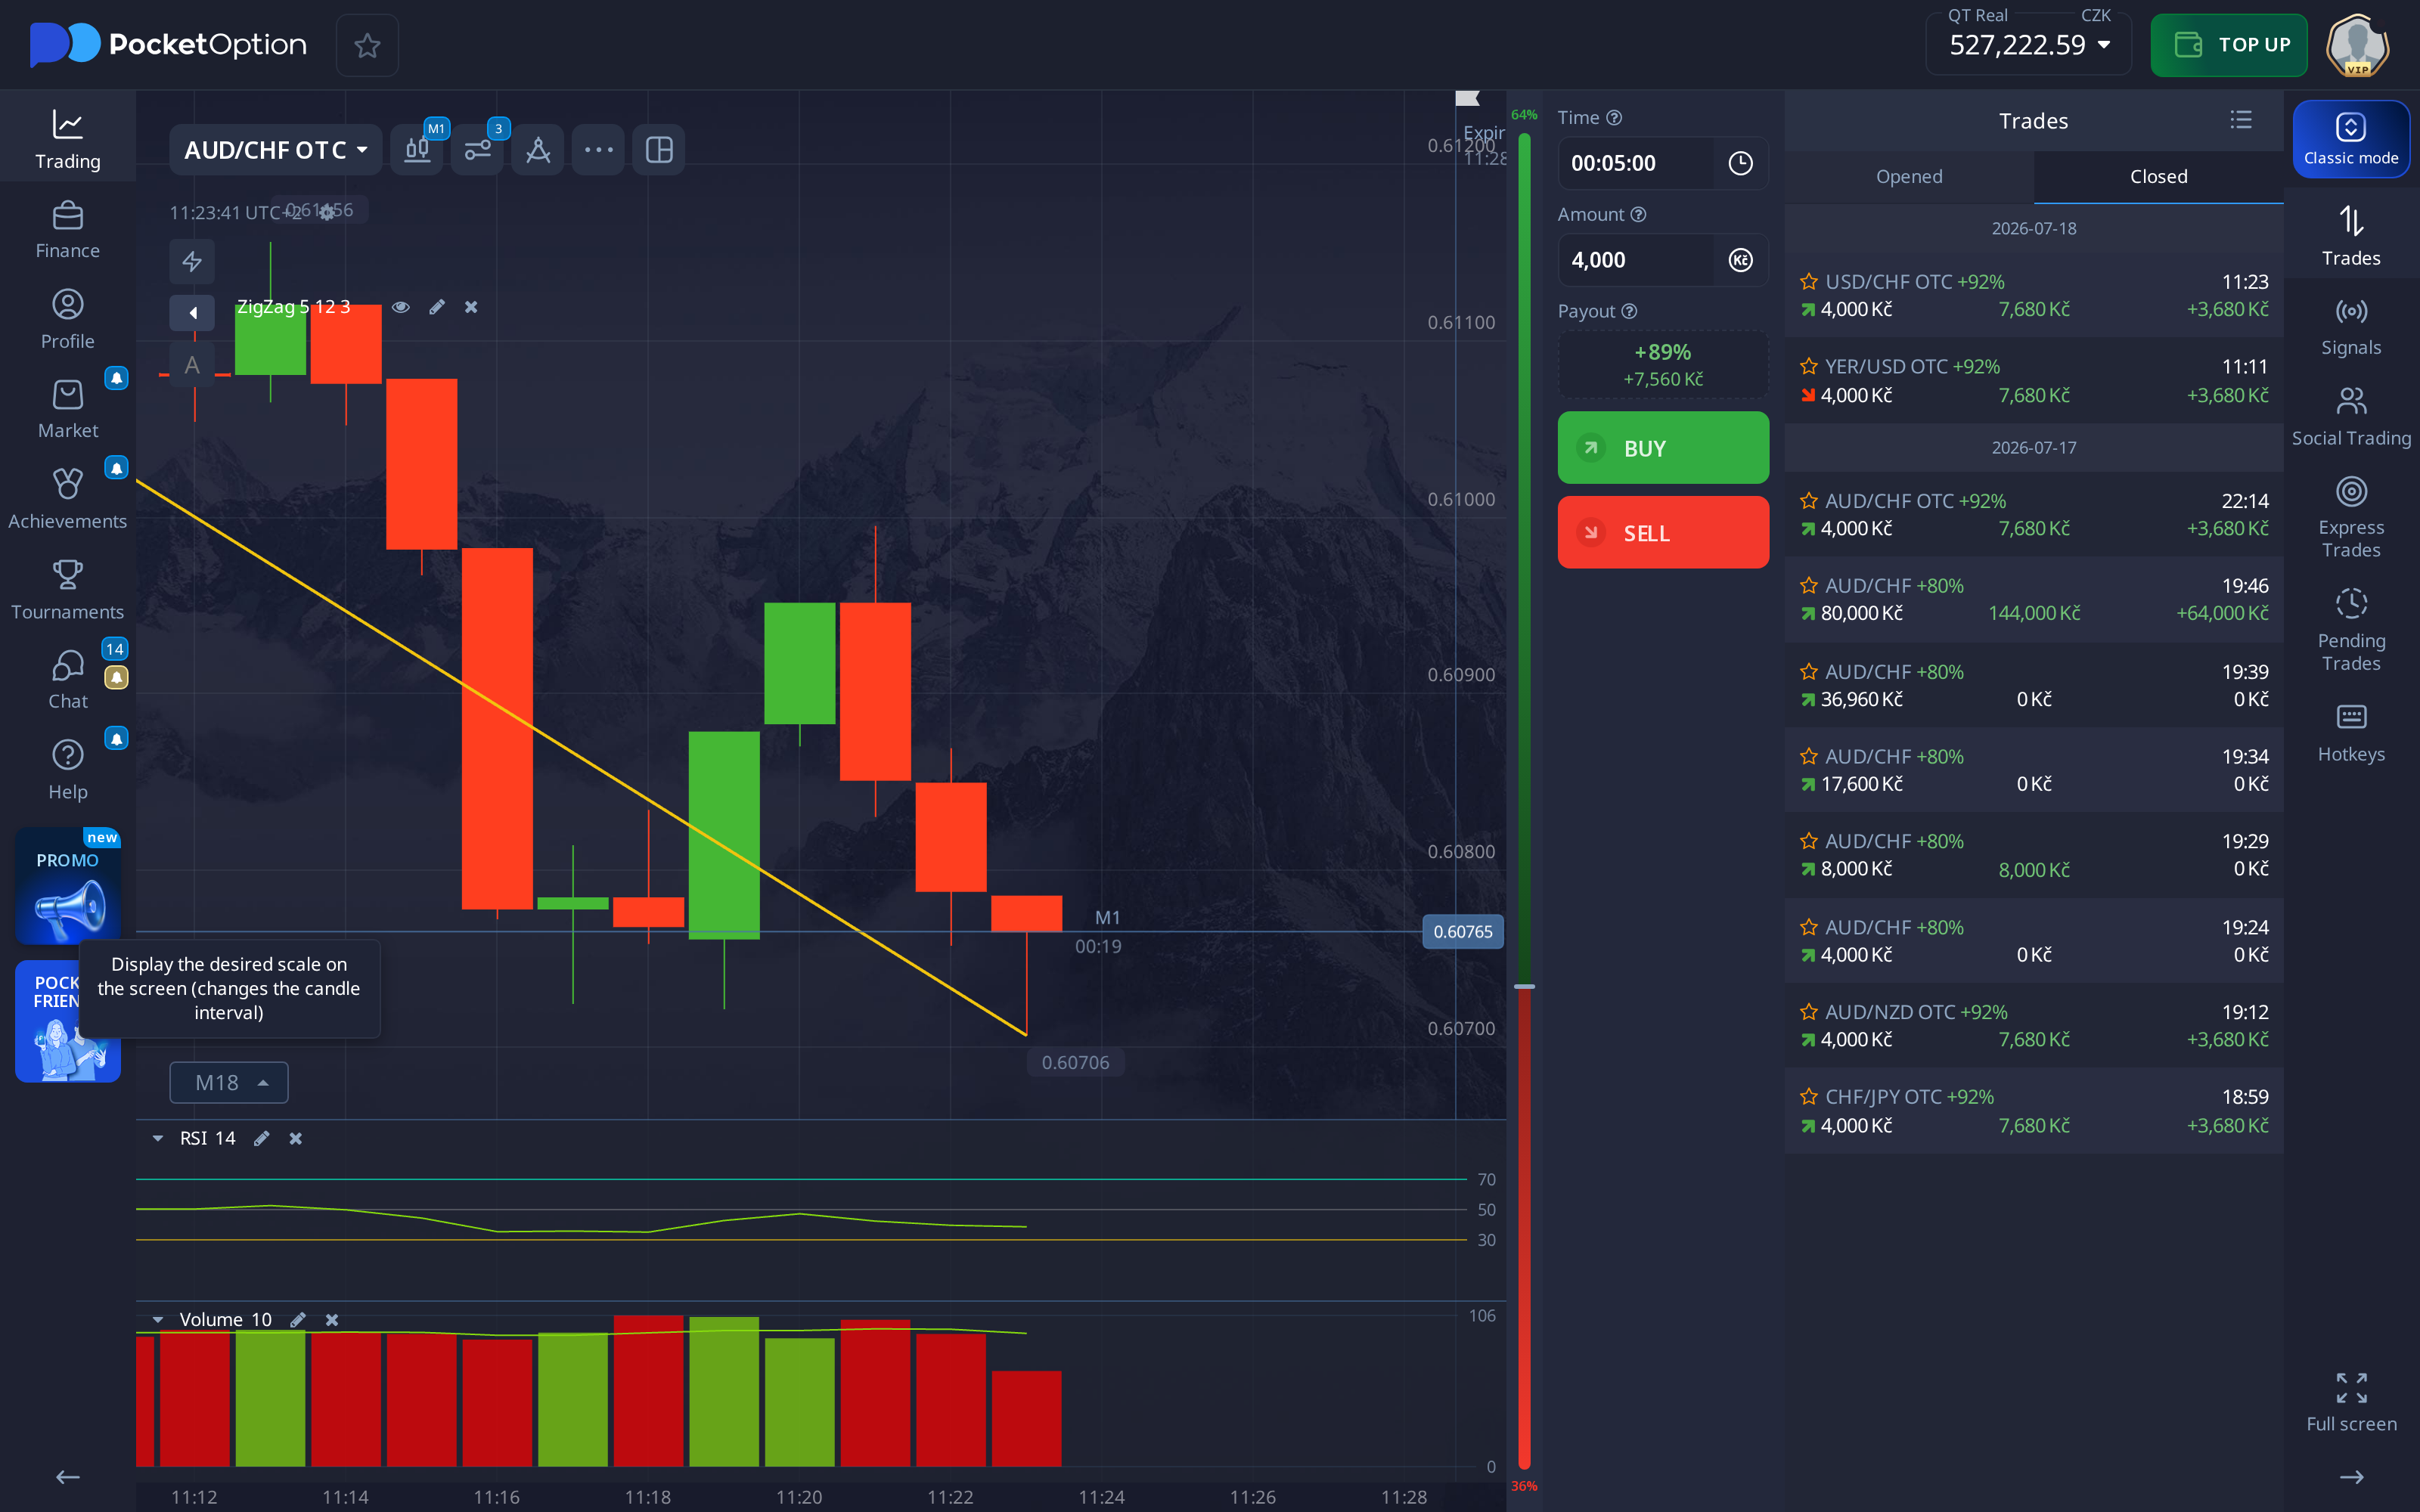The image size is (2420, 1512).
Task: Open the AUD/CHF OTC asset dropdown
Action: 275,150
